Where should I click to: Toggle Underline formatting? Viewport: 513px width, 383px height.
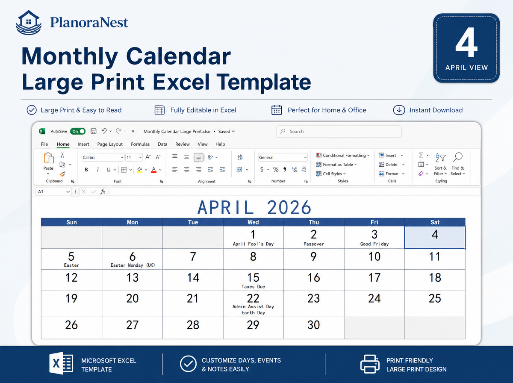[109, 170]
